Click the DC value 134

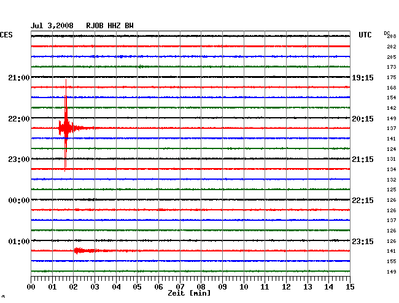(392, 169)
